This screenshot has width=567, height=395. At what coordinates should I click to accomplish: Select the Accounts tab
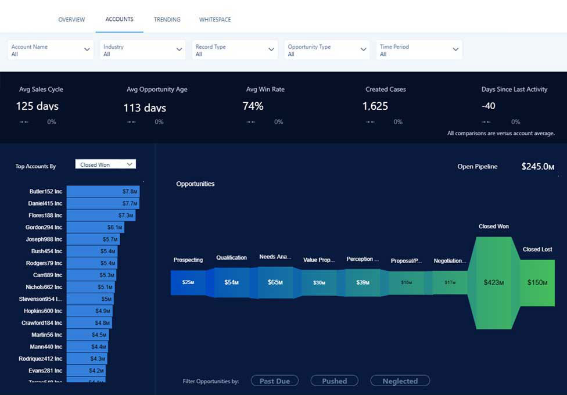coord(119,19)
